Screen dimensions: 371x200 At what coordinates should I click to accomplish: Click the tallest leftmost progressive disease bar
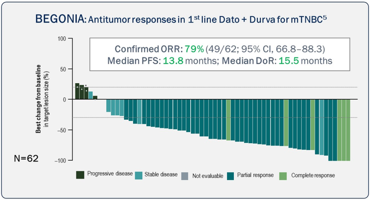pyautogui.click(x=77, y=91)
